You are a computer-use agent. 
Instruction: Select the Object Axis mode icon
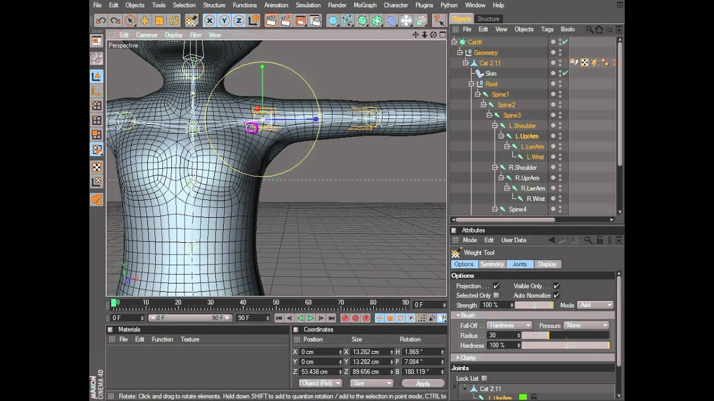point(97,91)
